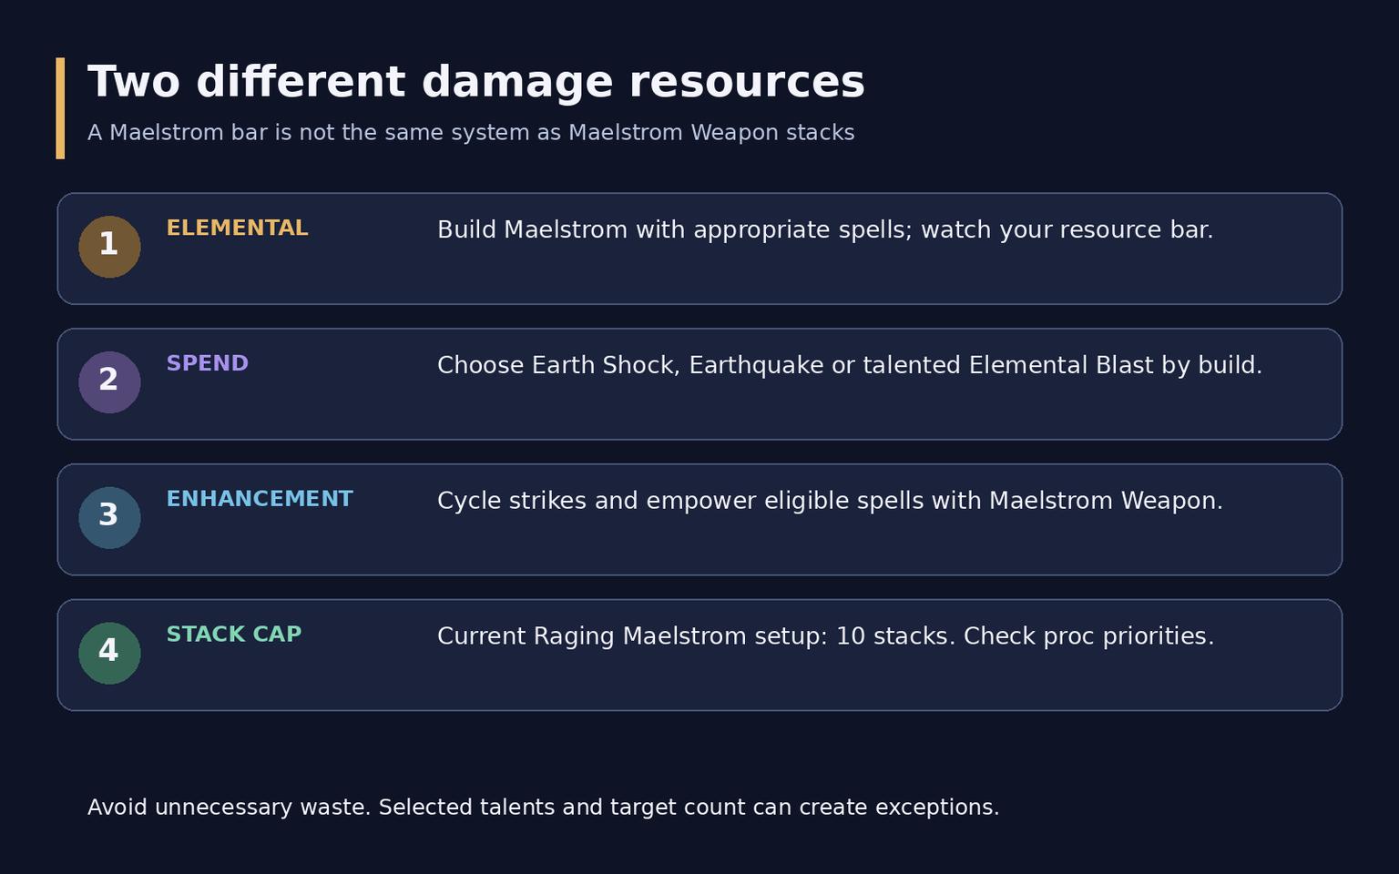
Task: Click empty space in the STACK CAP card
Action: (x=820, y=685)
